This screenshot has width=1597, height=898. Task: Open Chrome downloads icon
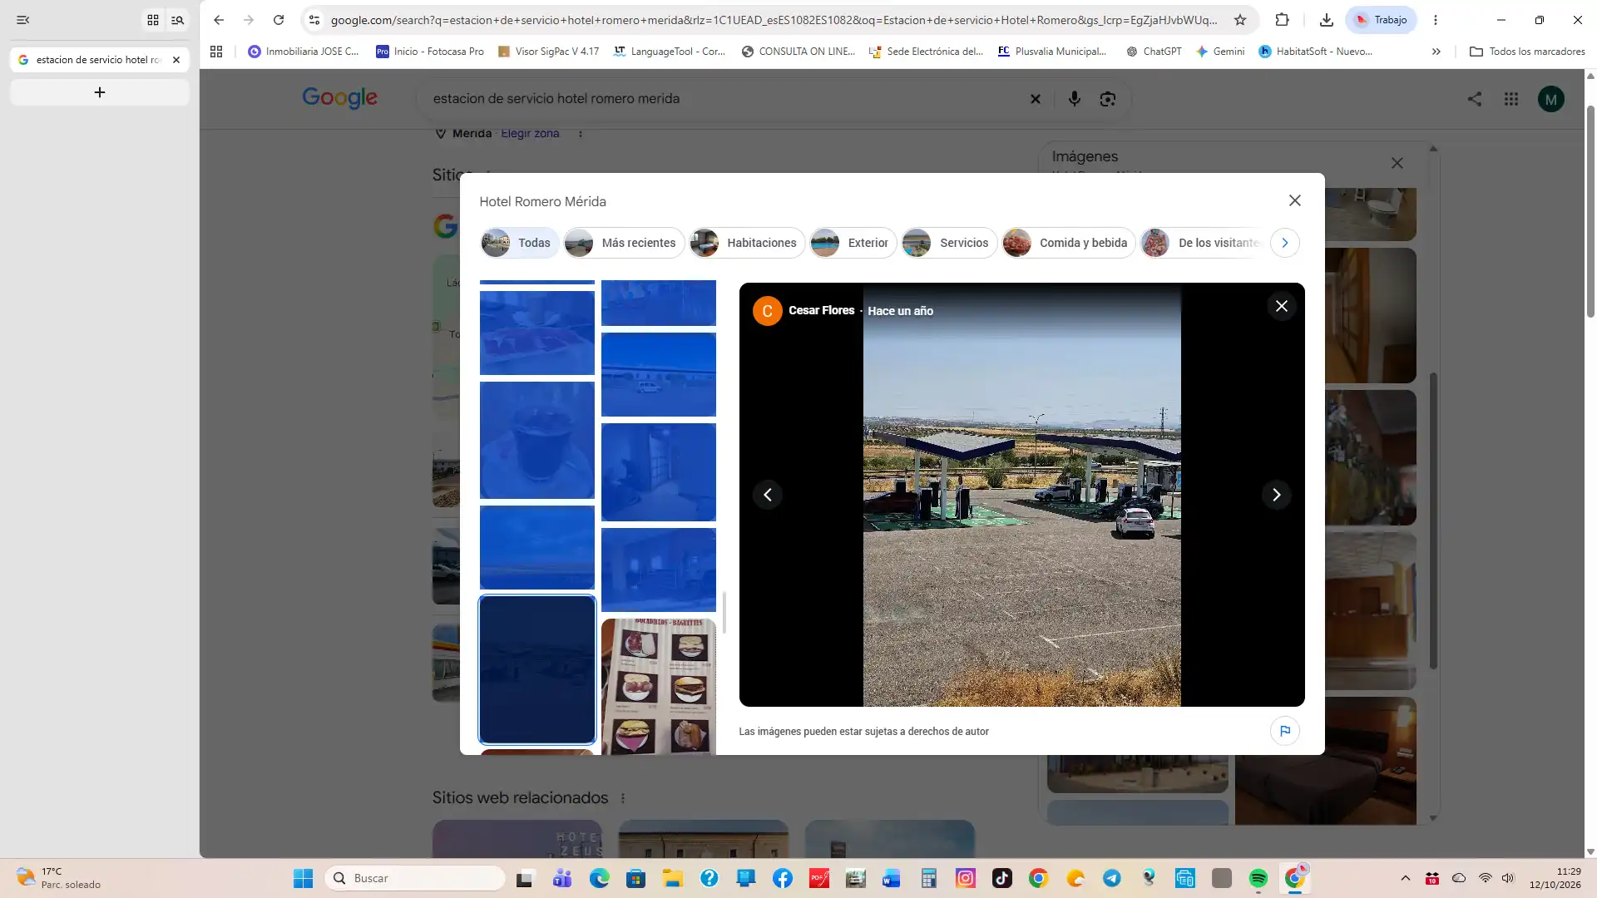[x=1327, y=20]
